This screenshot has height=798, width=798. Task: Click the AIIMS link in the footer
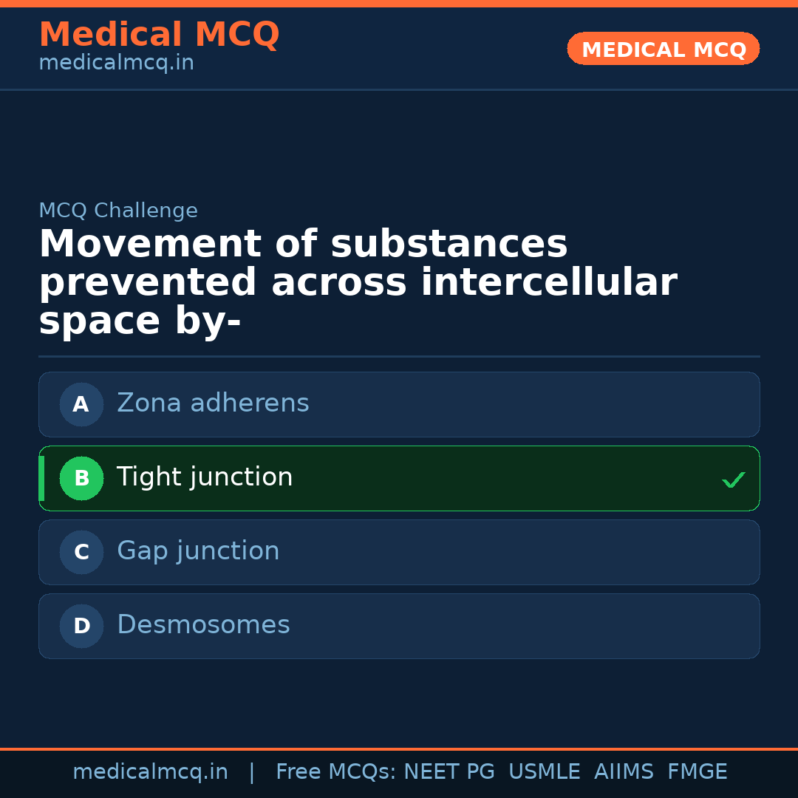(624, 771)
